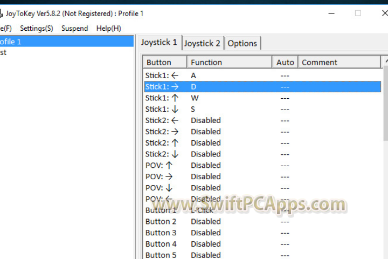Select the Button 2 row
The width and height of the screenshot is (388, 259).
click(x=262, y=222)
